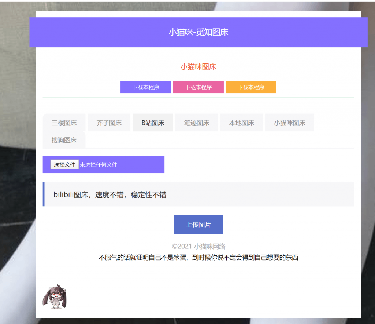This screenshot has height=324, width=375.
Task: Click the orange 下载本程序 button
Action: click(251, 87)
